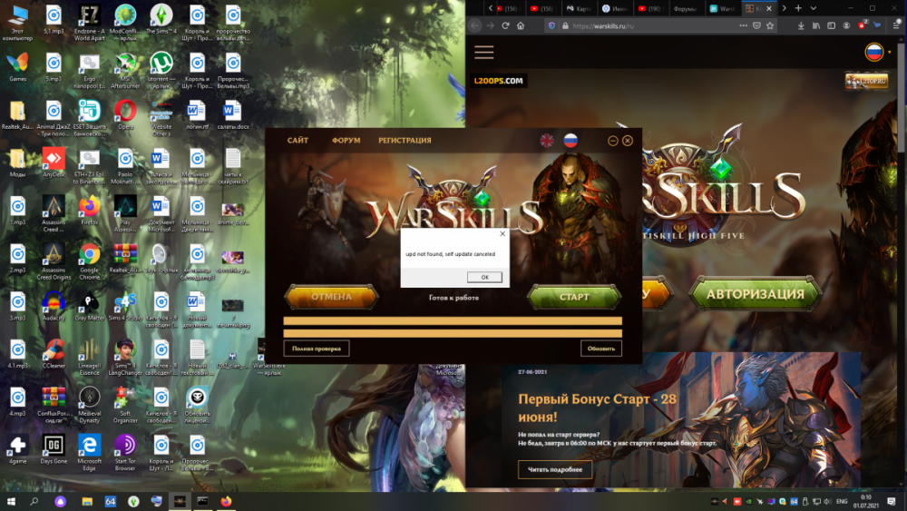Switch launcher language to English flag
The height and width of the screenshot is (511, 907).
547,141
